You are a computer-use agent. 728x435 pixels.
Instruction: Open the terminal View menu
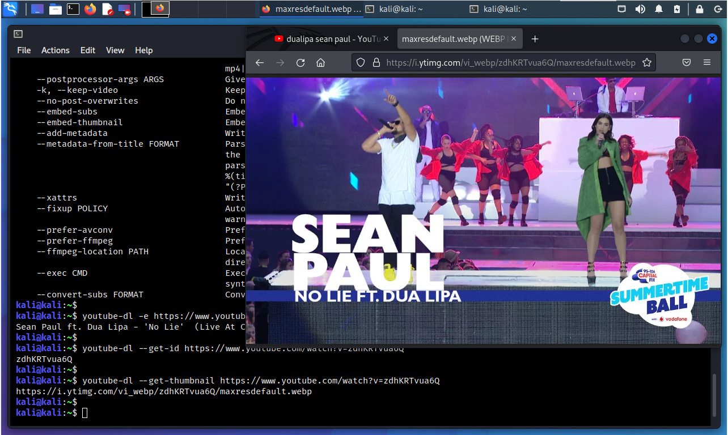click(115, 50)
